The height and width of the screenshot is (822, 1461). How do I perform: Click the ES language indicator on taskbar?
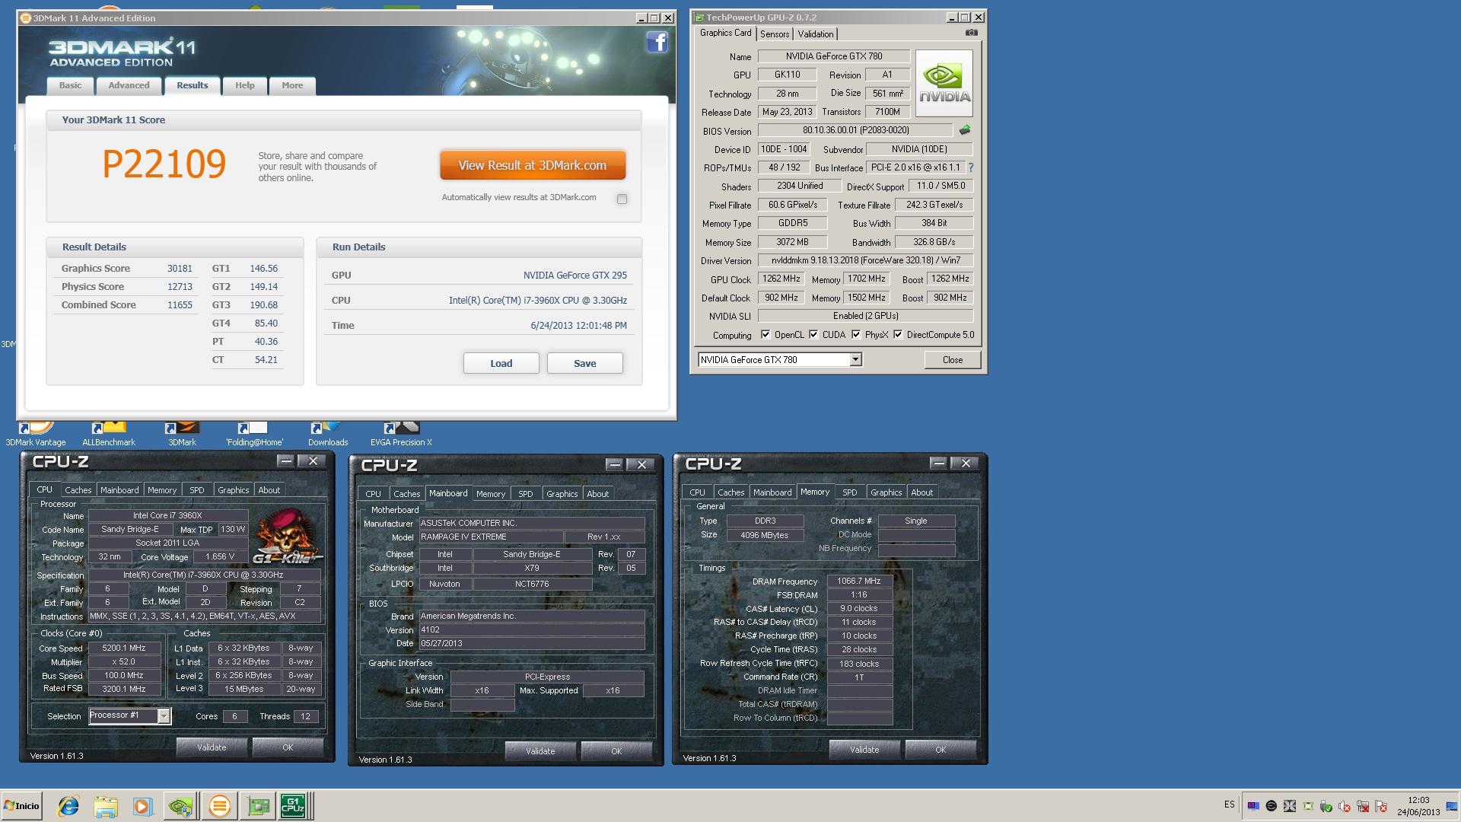coord(1230,804)
